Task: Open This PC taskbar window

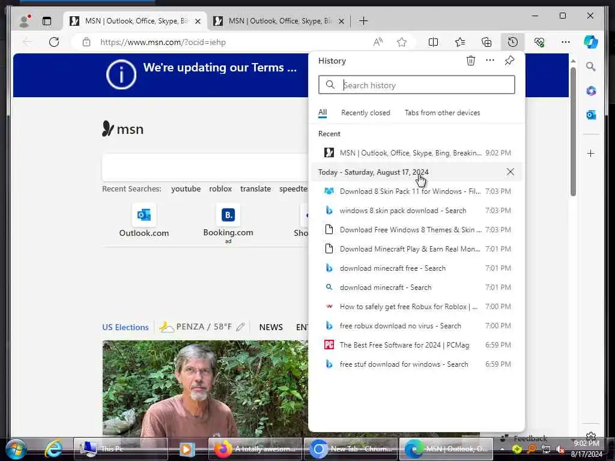Action: (121, 449)
